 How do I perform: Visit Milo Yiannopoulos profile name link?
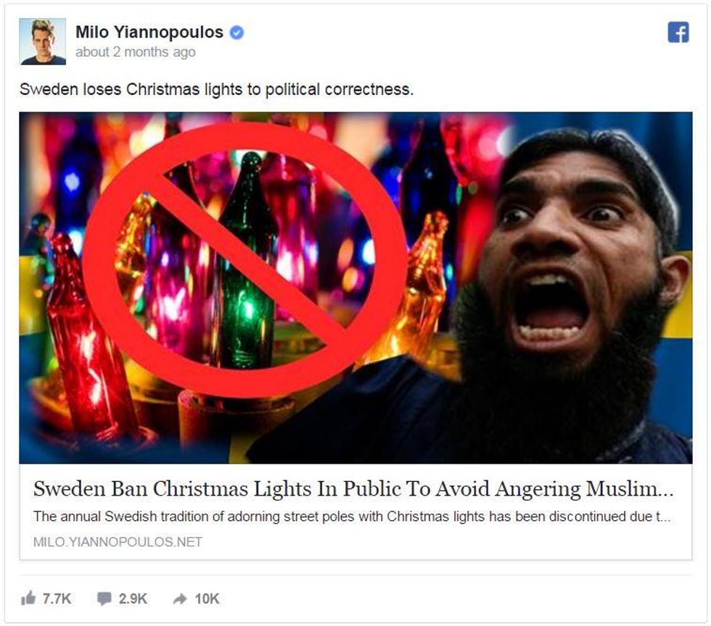click(149, 32)
